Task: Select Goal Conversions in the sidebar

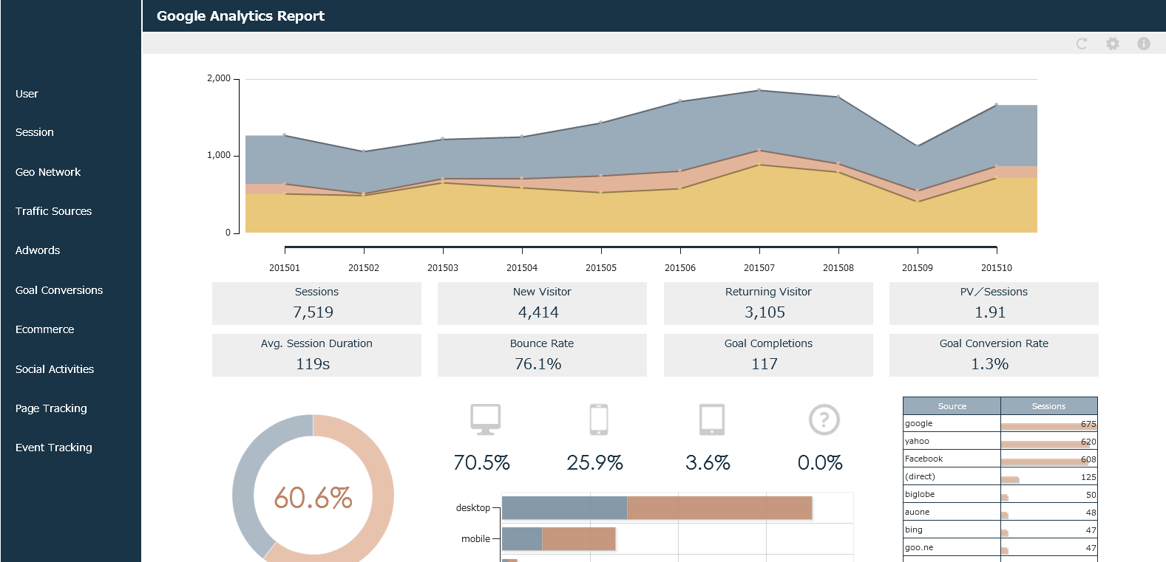Action: tap(59, 290)
